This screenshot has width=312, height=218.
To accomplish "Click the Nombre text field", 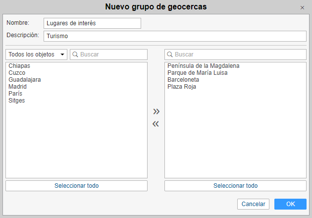I will 92,23.
